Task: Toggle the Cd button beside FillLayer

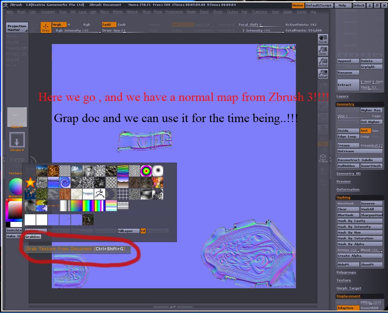Action: [143, 231]
